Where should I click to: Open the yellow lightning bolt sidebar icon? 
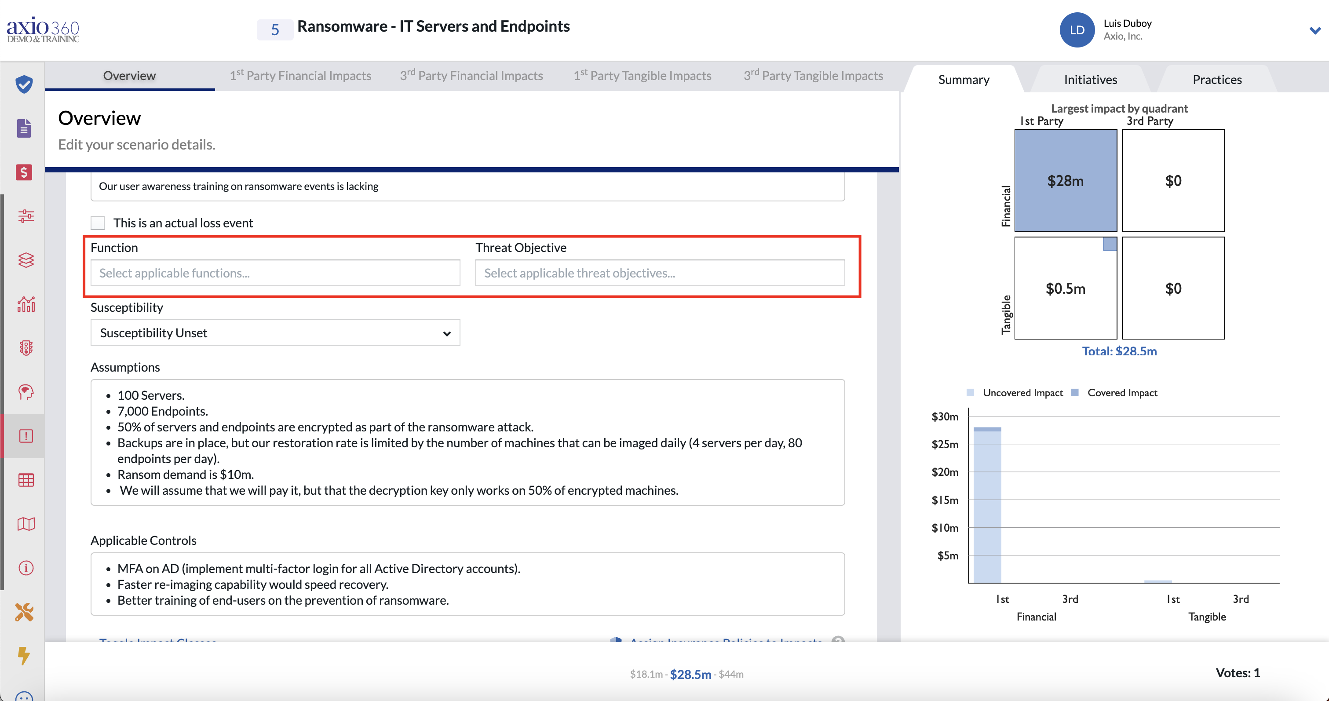24,656
